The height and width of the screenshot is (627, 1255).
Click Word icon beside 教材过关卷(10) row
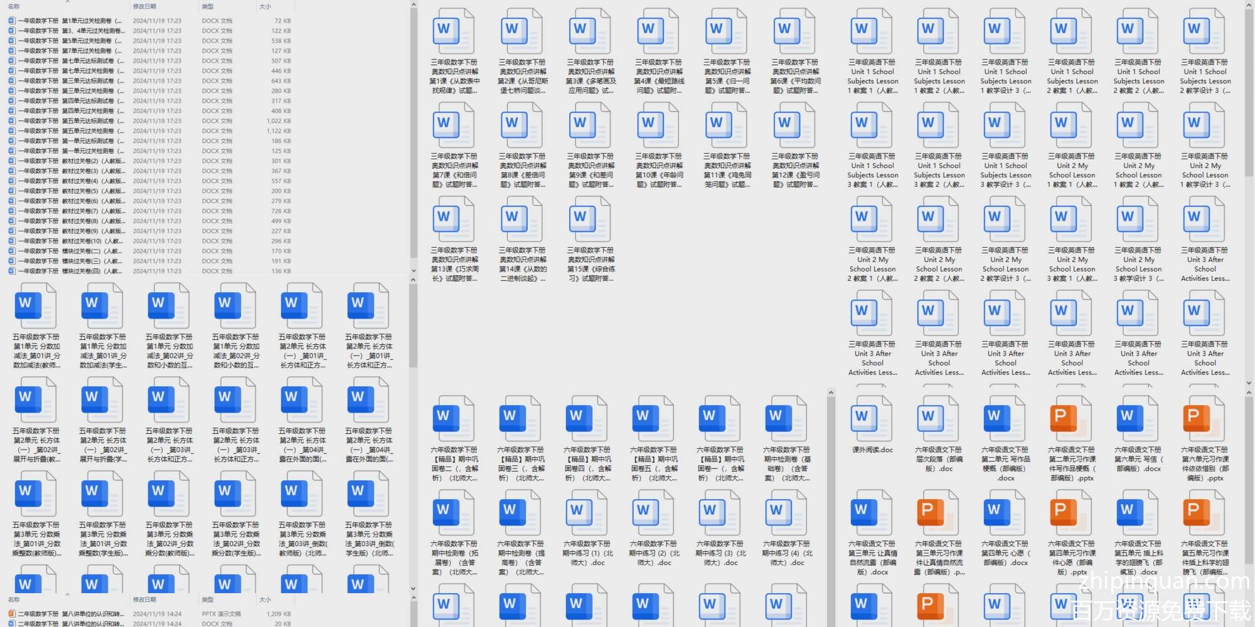click(11, 241)
